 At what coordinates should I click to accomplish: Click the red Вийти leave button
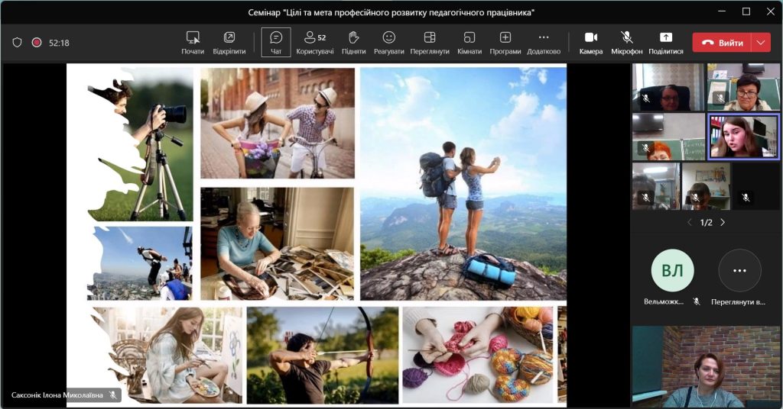click(x=722, y=43)
